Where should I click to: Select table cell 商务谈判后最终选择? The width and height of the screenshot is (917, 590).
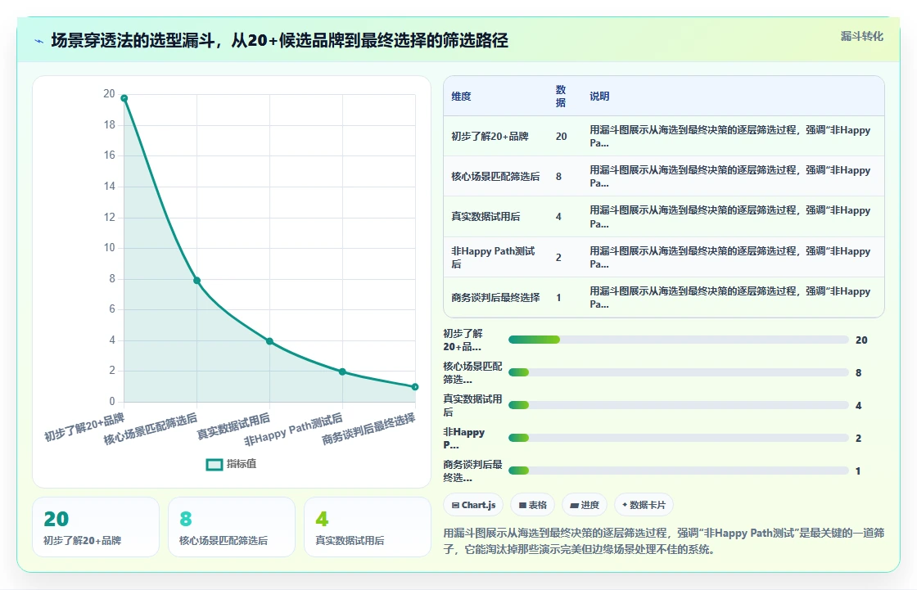495,298
